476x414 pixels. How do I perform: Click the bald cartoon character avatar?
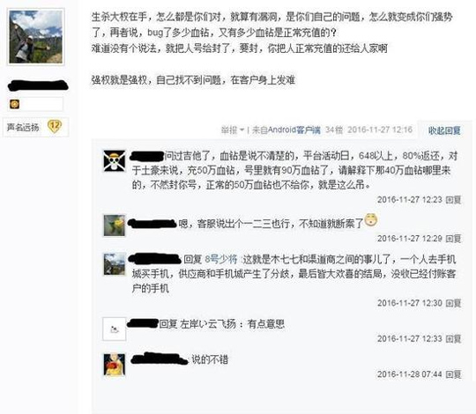click(x=114, y=365)
